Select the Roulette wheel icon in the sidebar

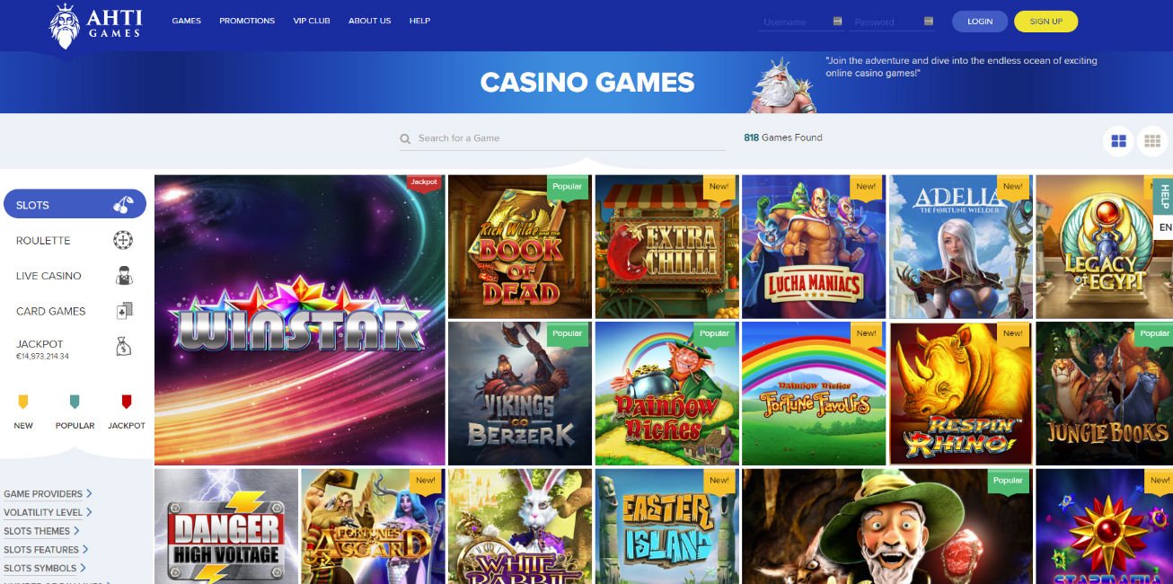pyautogui.click(x=124, y=240)
